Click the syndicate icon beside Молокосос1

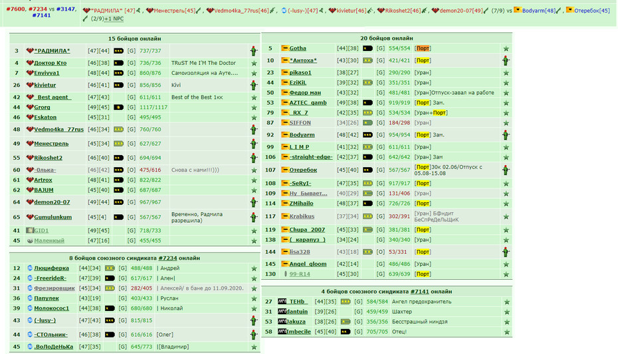(30, 308)
